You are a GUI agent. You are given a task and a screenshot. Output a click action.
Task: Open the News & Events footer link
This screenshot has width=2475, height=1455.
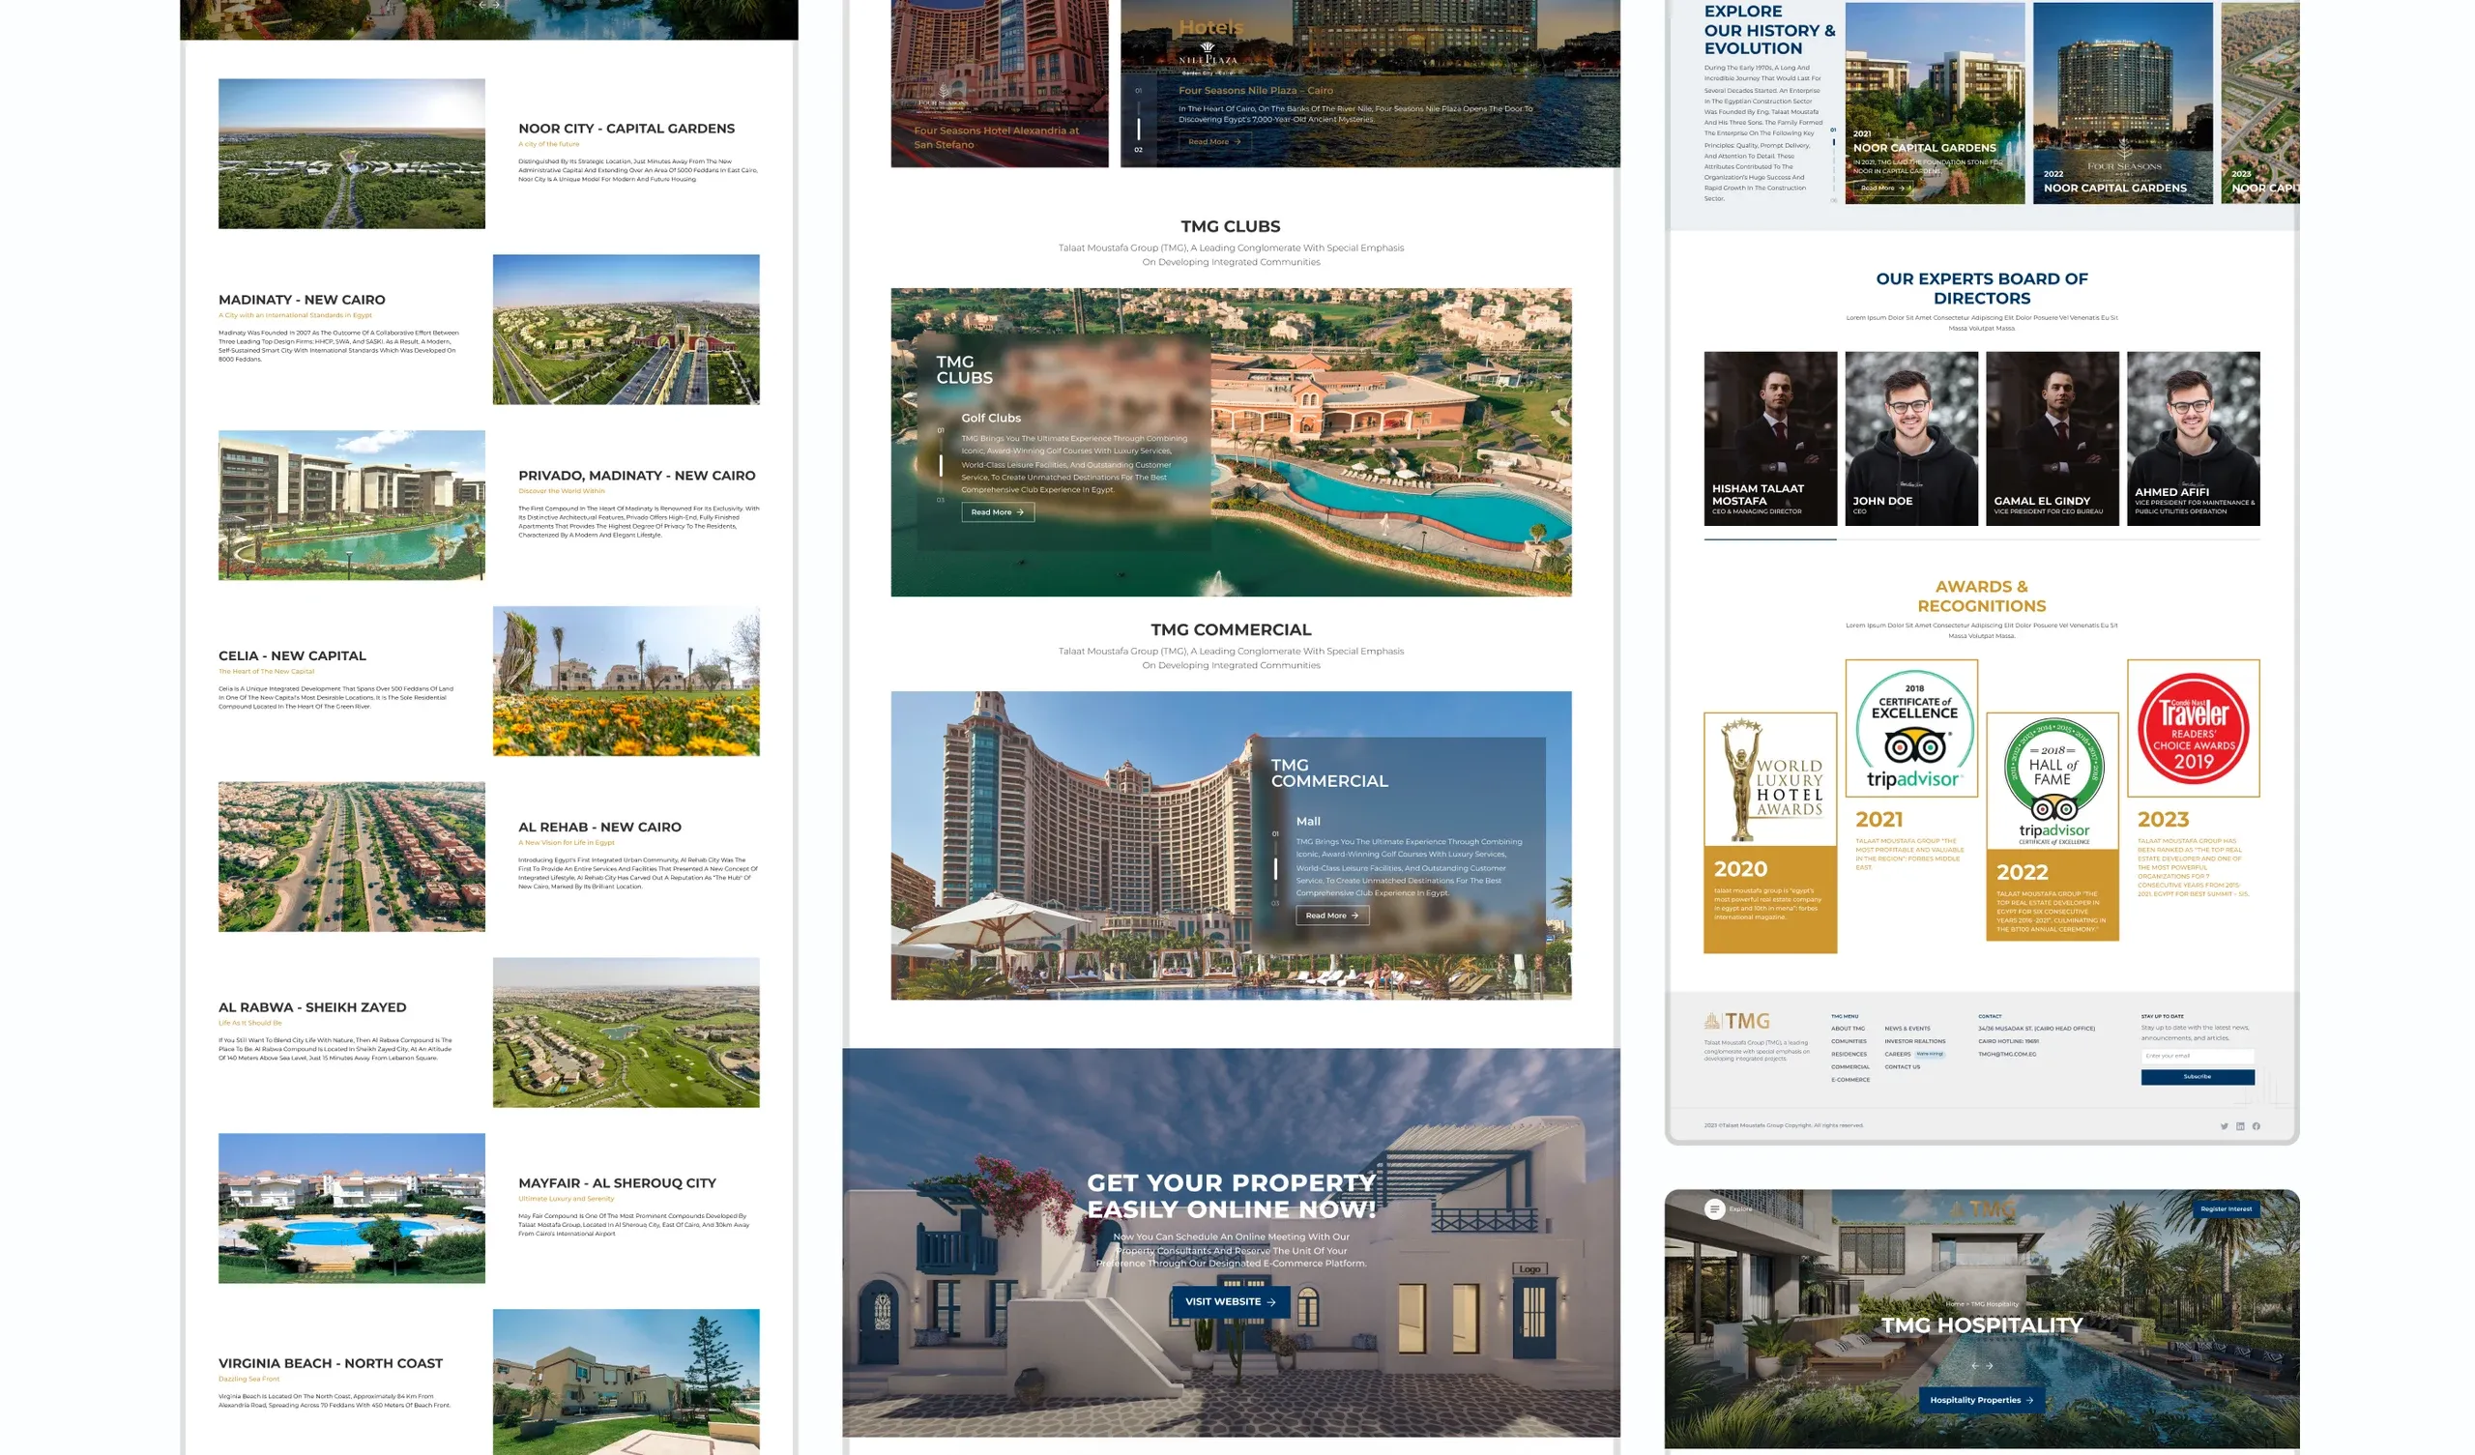[x=1907, y=1029]
